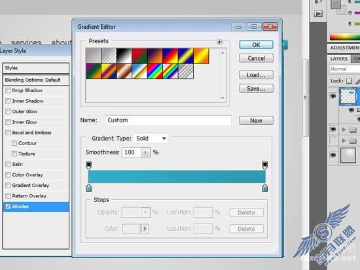Select the left teal color stop
The height and width of the screenshot is (270, 360).
click(88, 188)
